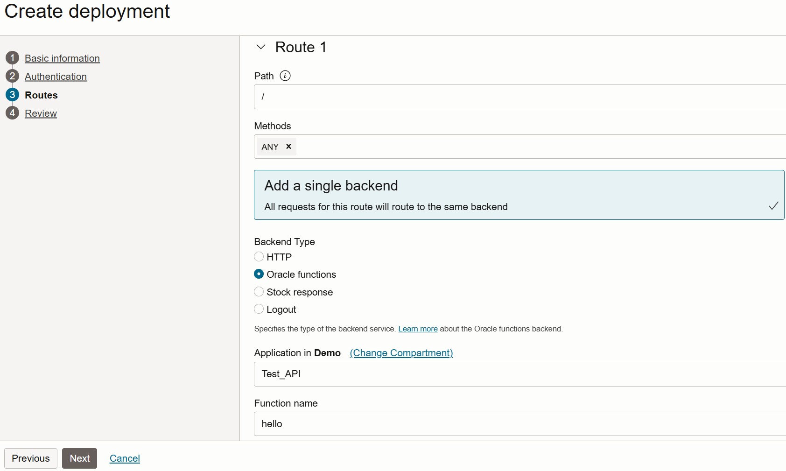
Task: Click the Previous button
Action: click(x=31, y=458)
